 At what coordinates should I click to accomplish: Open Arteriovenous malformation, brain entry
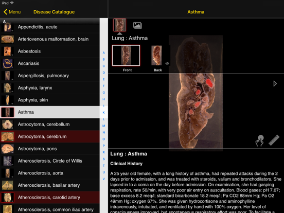click(49, 39)
